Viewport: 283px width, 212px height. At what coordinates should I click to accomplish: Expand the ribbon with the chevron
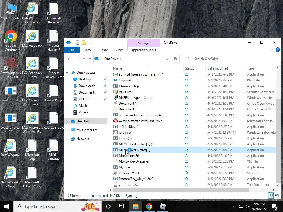coord(271,50)
